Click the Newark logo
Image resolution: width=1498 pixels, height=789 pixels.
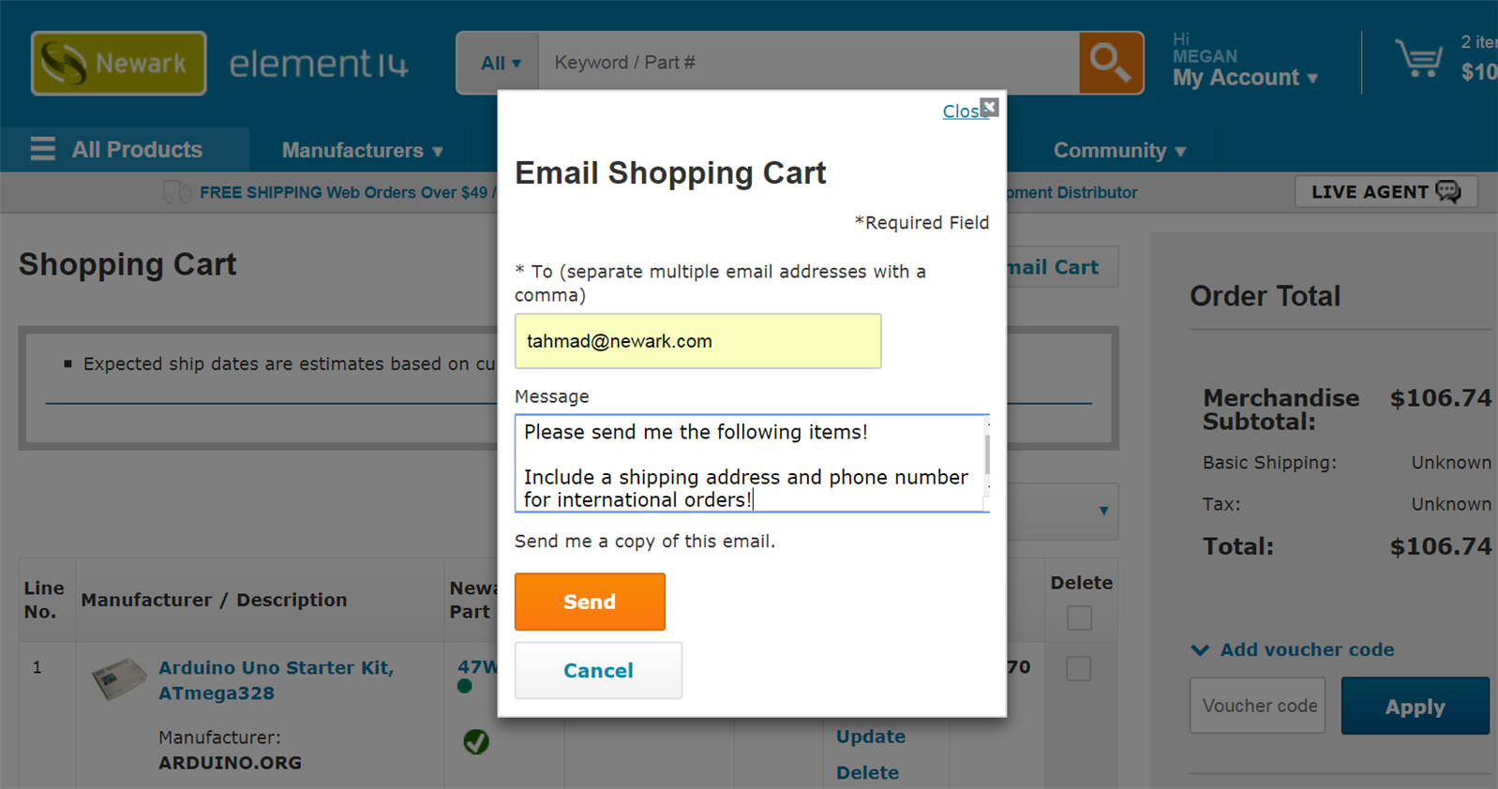point(119,64)
